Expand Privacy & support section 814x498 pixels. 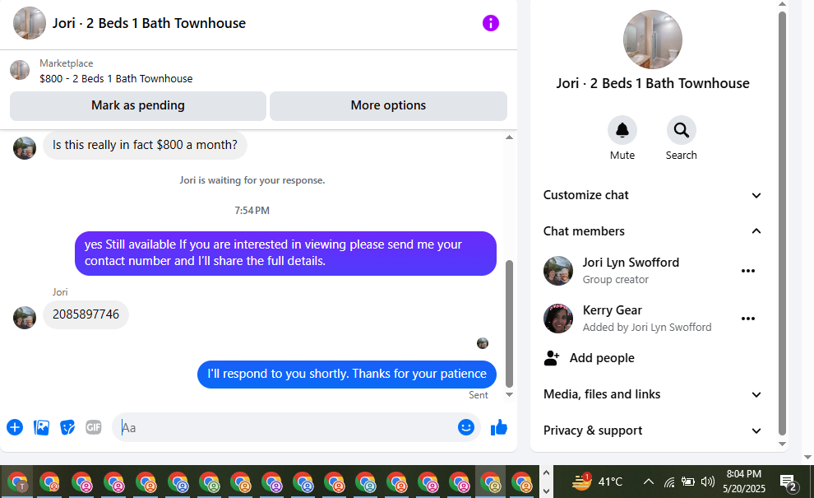[x=652, y=431]
